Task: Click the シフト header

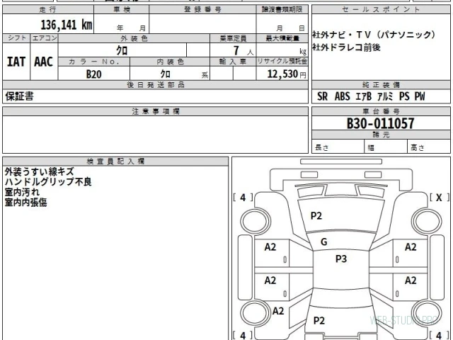Action: point(16,38)
